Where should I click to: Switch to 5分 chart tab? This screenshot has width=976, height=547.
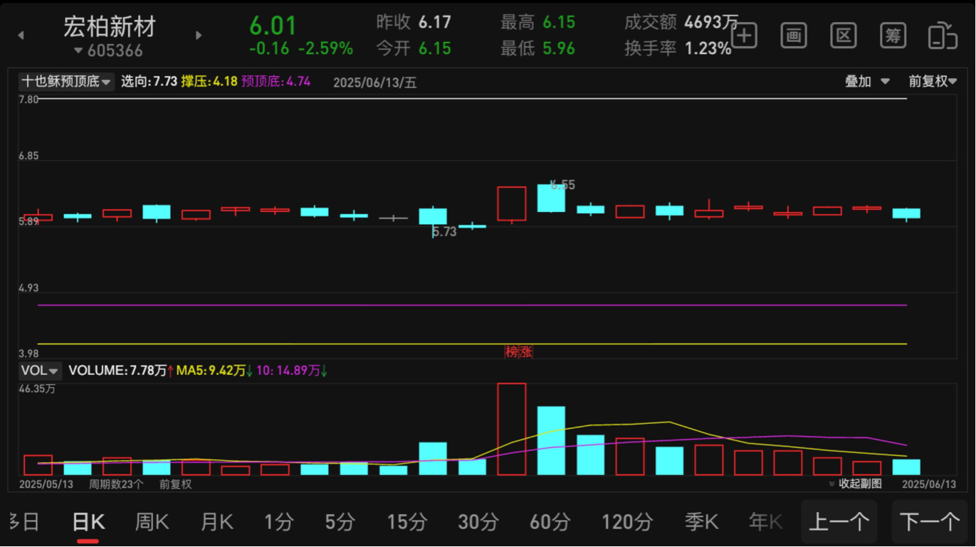point(340,523)
